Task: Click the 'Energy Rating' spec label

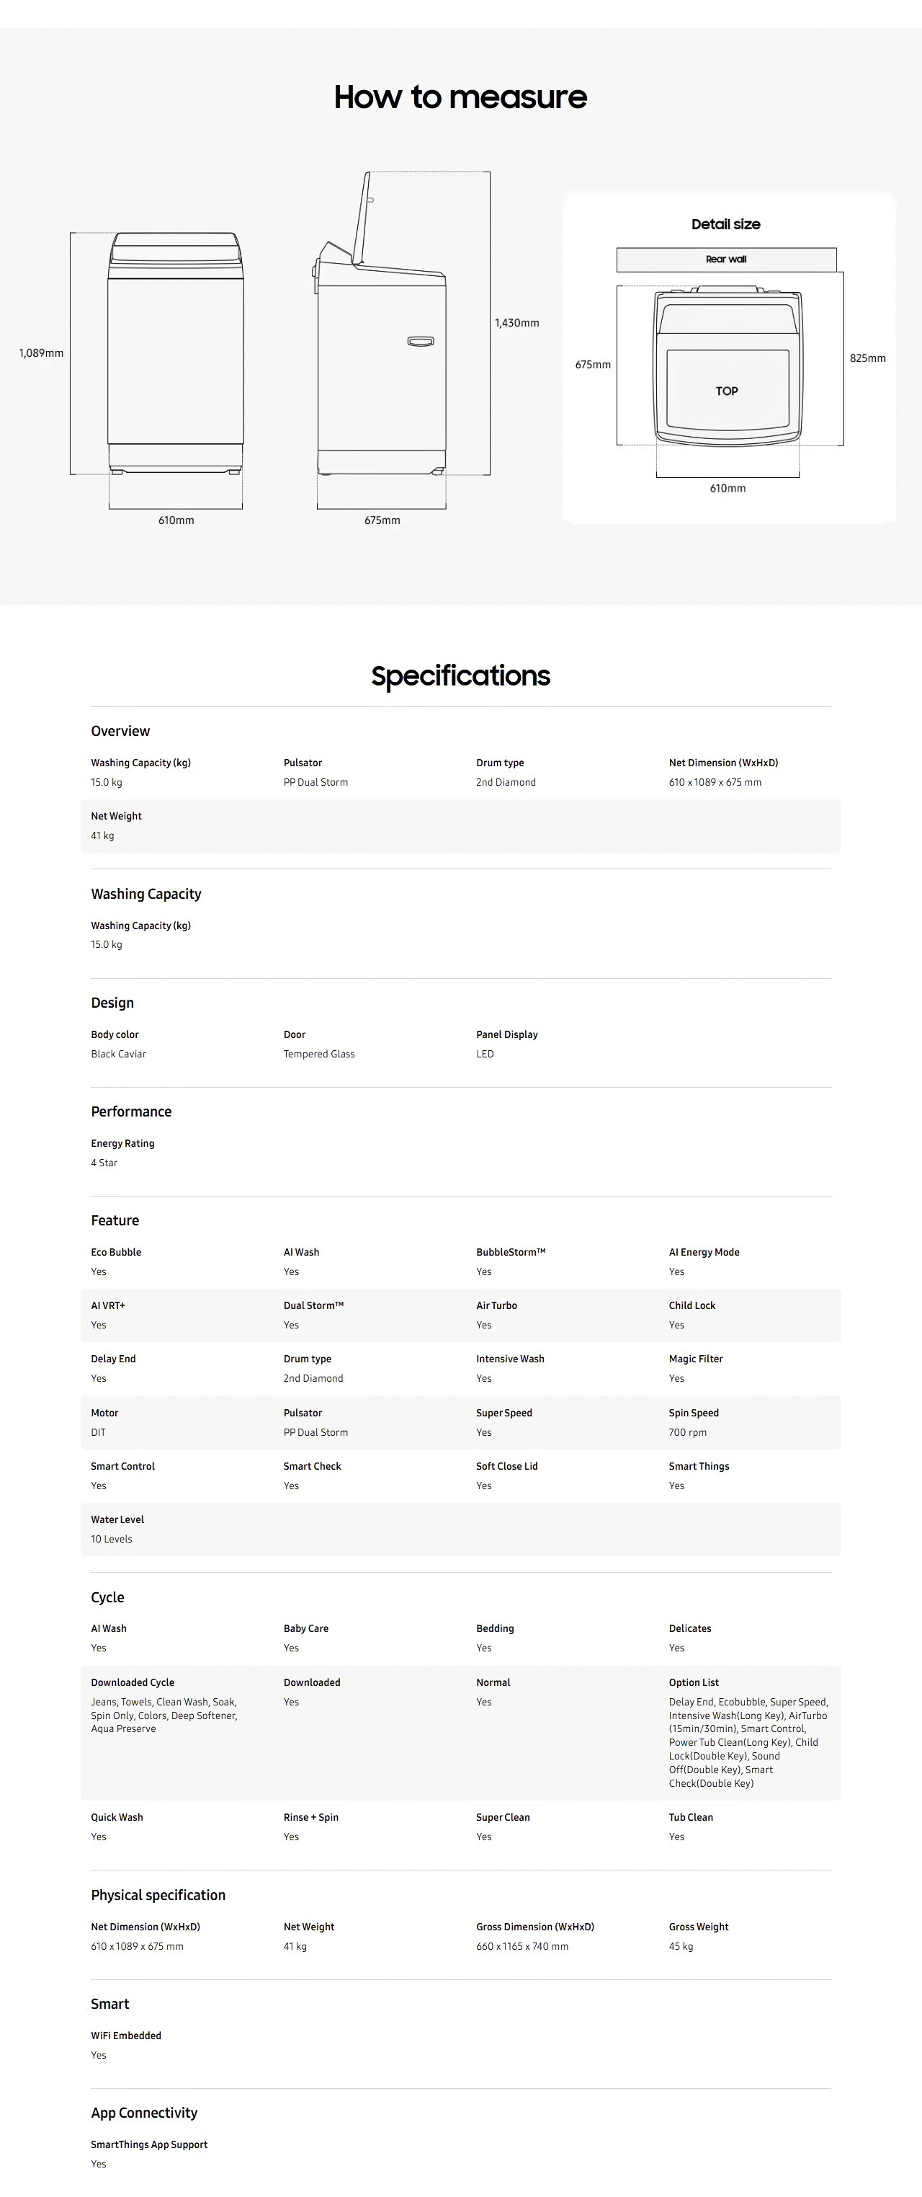Action: 122,1144
